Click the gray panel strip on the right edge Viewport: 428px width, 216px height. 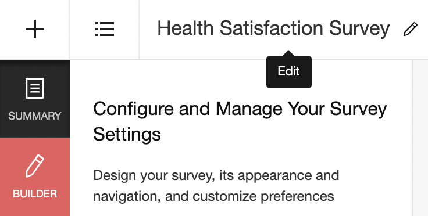tap(420, 138)
